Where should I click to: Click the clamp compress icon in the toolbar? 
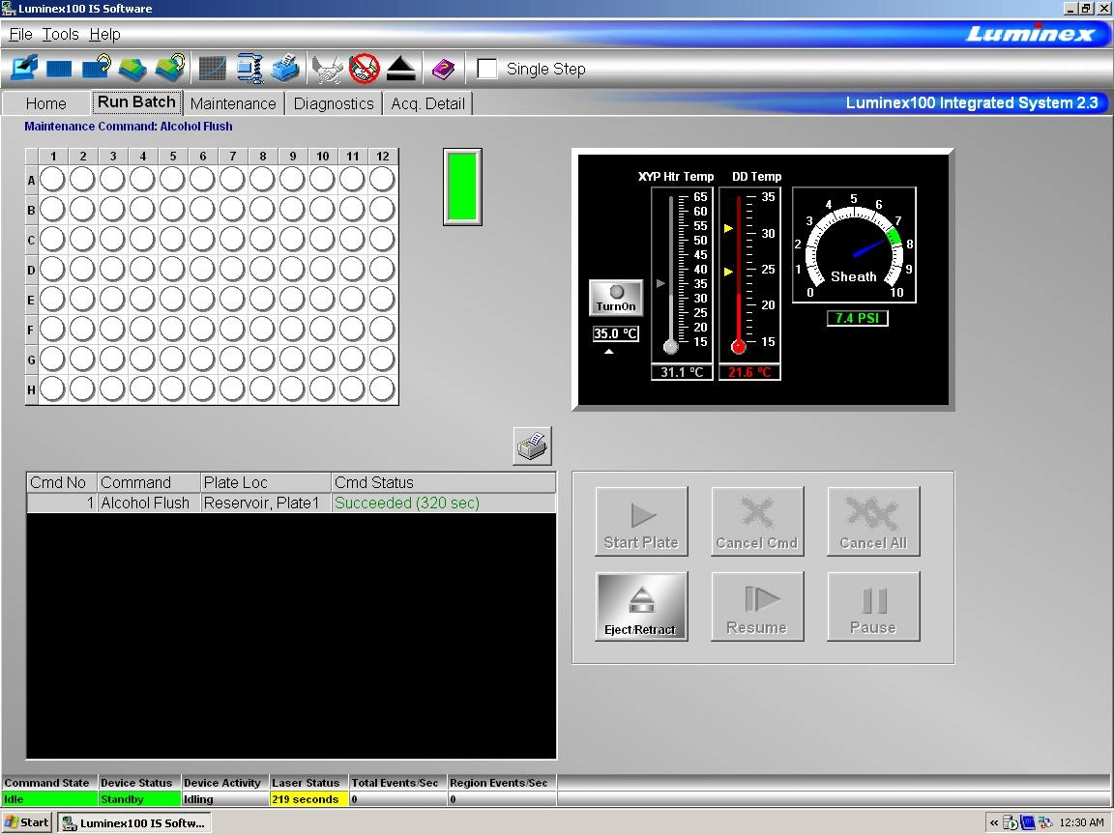point(249,69)
